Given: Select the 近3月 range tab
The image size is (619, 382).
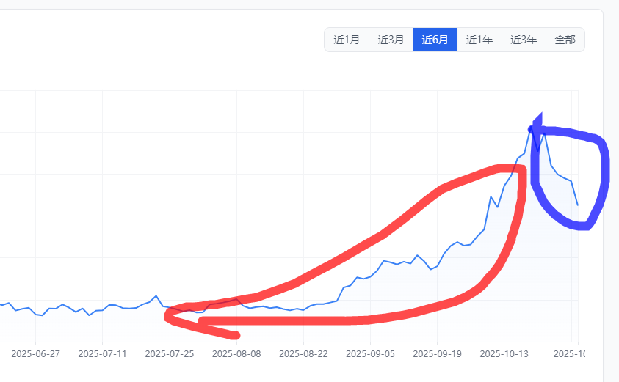Looking at the screenshot, I should pos(391,40).
